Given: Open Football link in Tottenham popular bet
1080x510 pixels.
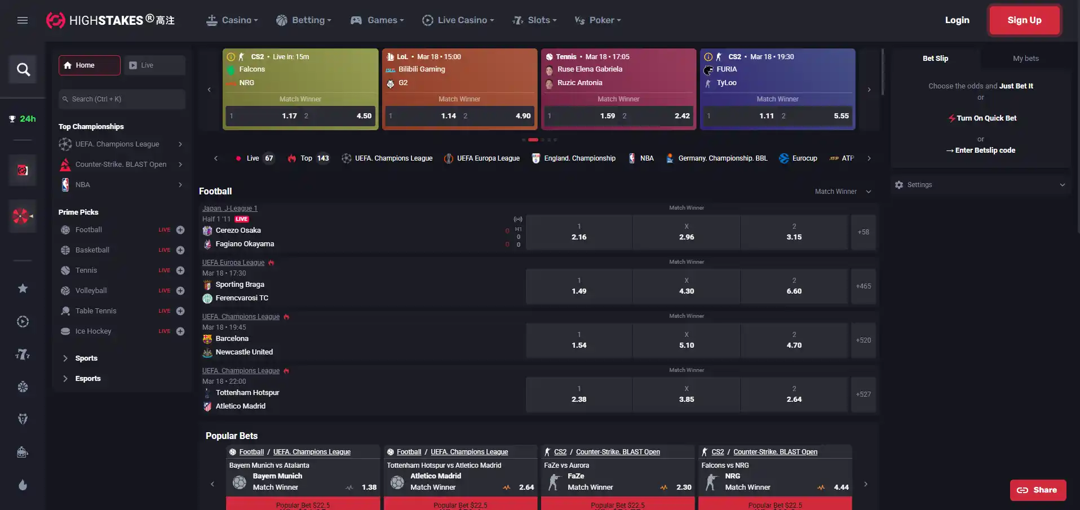Looking at the screenshot, I should [409, 452].
